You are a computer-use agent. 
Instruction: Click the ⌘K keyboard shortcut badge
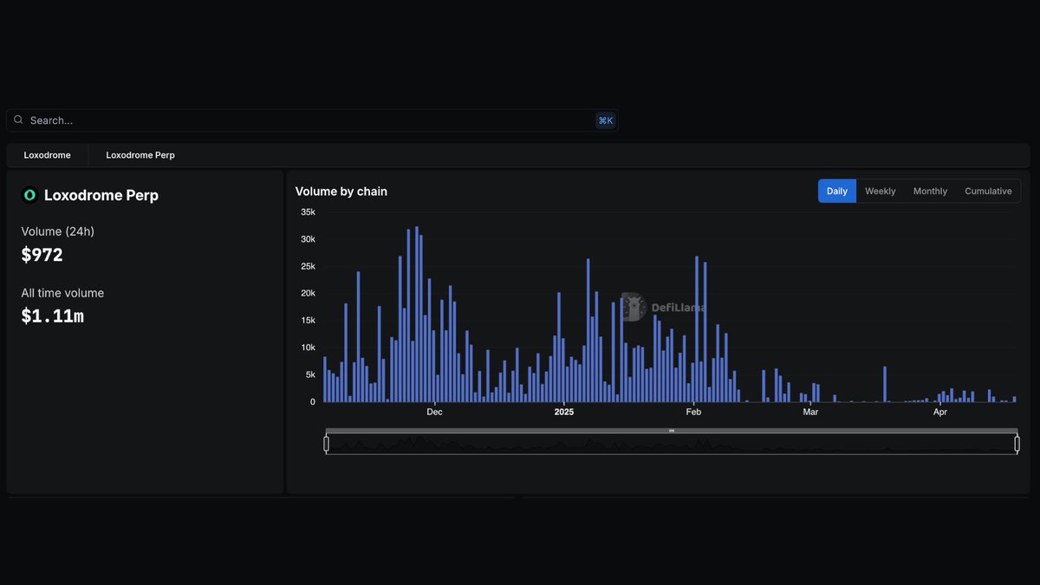click(x=605, y=120)
